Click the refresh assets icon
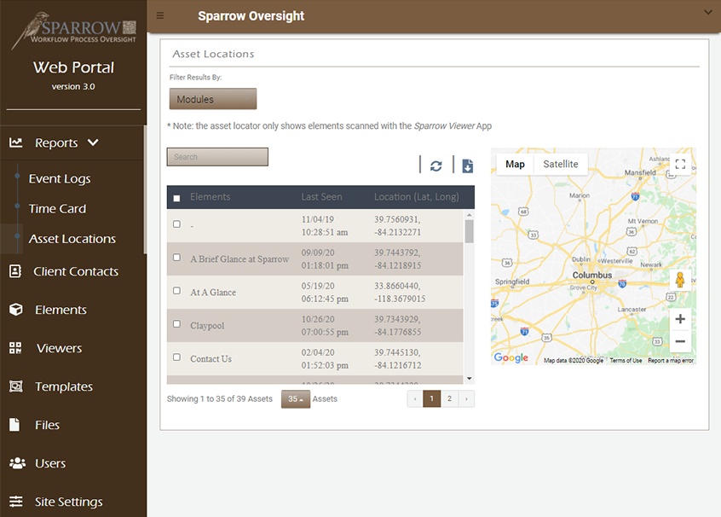Image resolution: width=721 pixels, height=517 pixels. tap(435, 166)
